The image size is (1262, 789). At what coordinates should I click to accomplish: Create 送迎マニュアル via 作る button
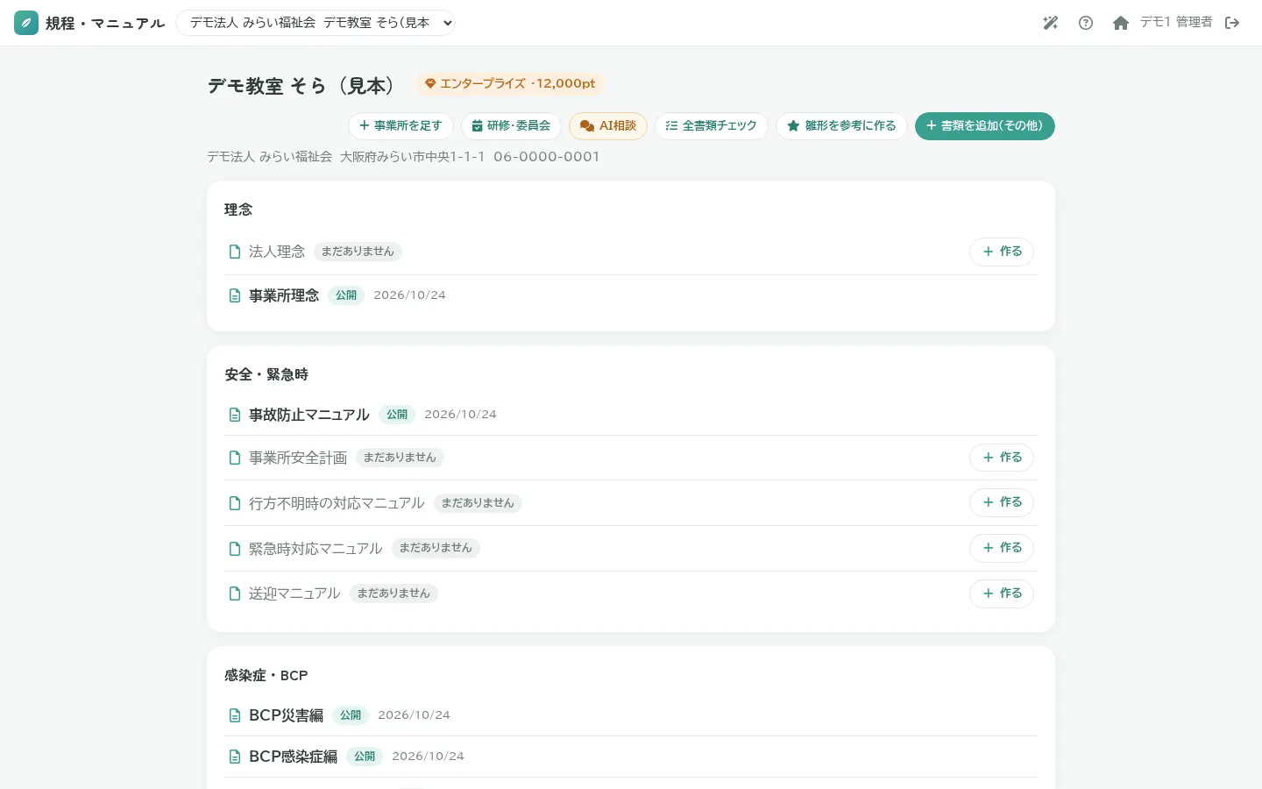1002,594
